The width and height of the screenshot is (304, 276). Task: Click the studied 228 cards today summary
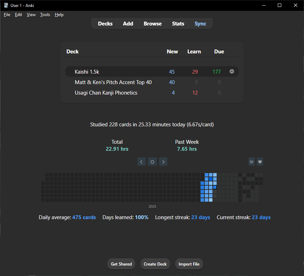[x=152, y=125]
